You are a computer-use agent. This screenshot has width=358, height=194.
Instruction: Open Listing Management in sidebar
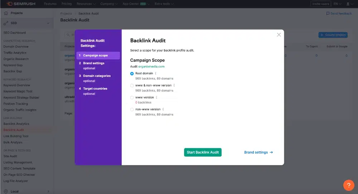pyautogui.click(x=18, y=162)
